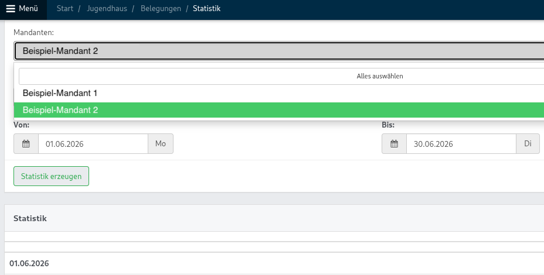
Task: Click the calendar icon beside Von date
Action: [26, 144]
